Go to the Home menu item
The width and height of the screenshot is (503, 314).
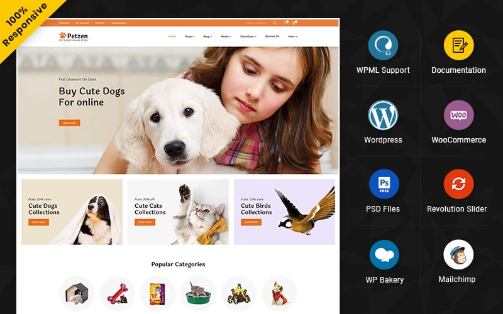pos(172,36)
